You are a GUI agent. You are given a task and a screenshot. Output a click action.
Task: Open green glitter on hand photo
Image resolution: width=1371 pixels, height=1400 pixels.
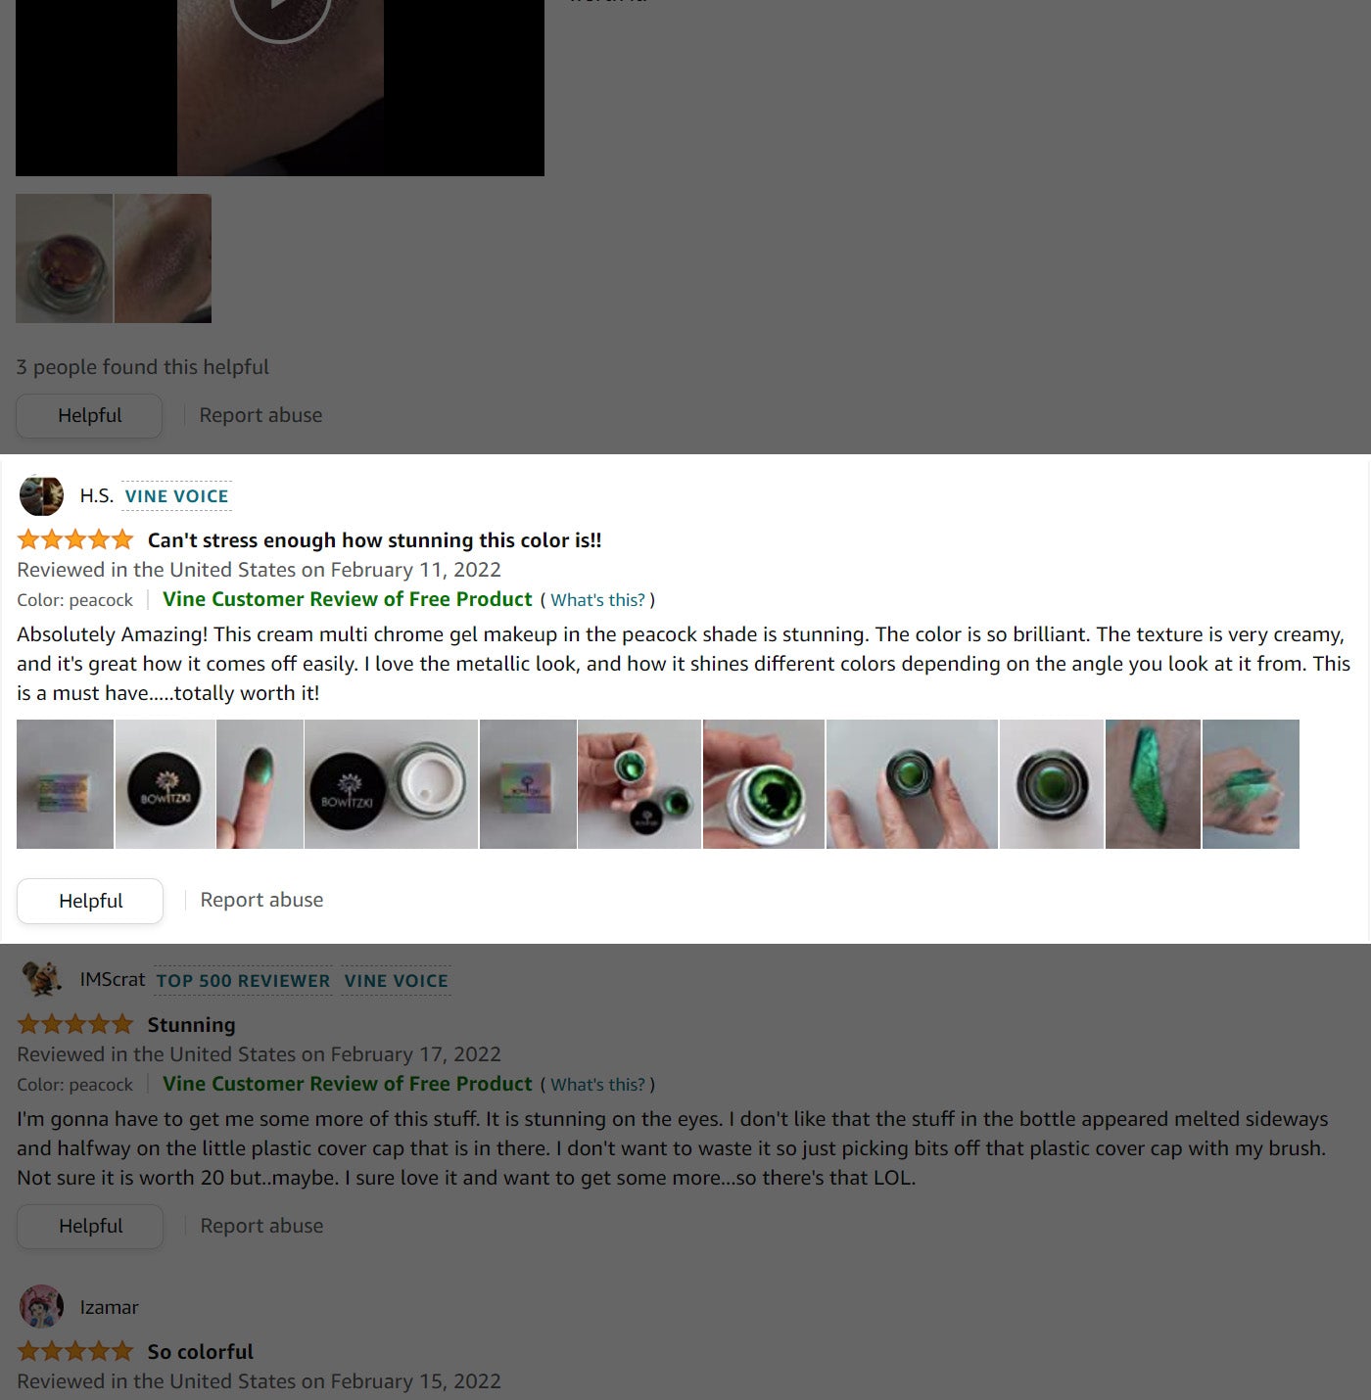point(1251,784)
